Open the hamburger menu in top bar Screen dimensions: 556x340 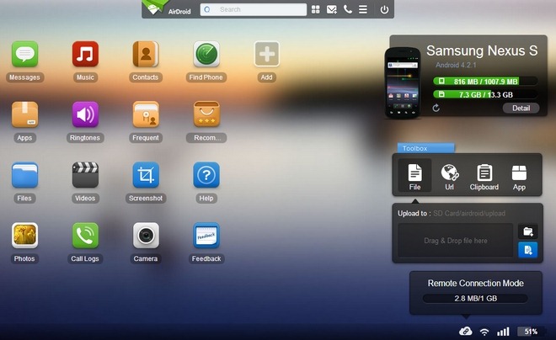[363, 9]
